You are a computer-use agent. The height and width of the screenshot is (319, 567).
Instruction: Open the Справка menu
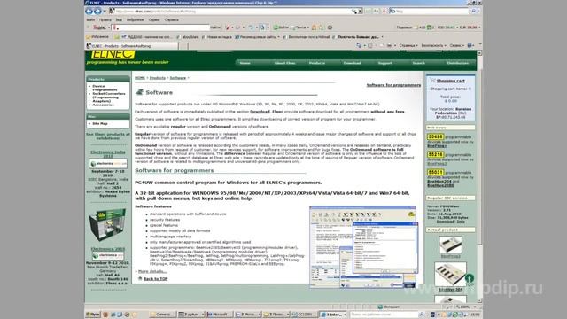(x=172, y=19)
